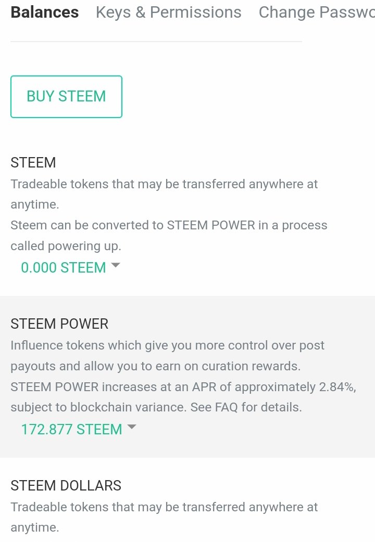The width and height of the screenshot is (375, 542).
Task: Click the "payouts and allow you to earn" line
Action: tap(155, 366)
